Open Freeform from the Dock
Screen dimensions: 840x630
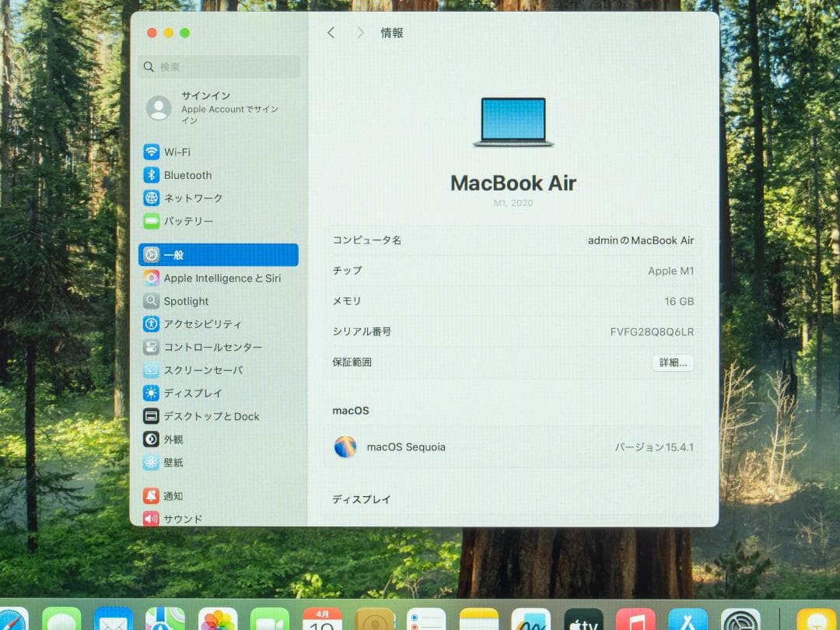tap(531, 619)
